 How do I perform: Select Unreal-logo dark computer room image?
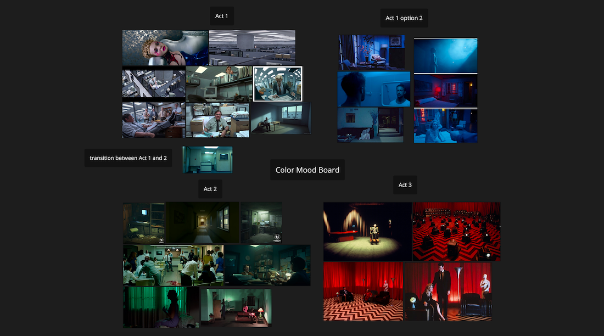tap(261, 223)
